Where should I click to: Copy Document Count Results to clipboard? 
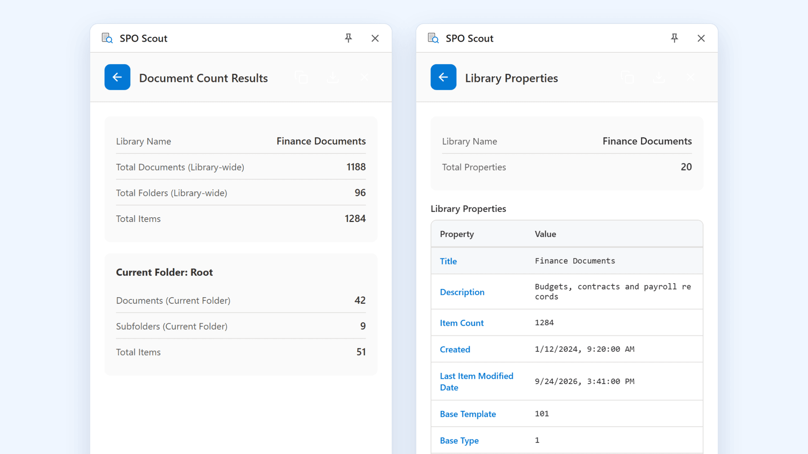coord(302,78)
